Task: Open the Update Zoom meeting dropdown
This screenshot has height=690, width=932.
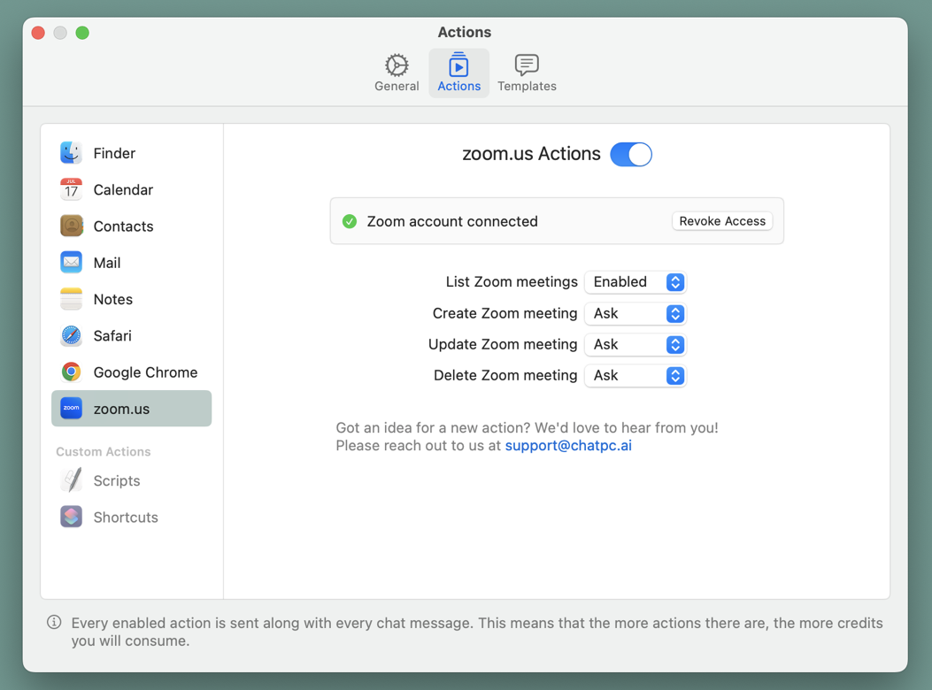Action: point(635,345)
